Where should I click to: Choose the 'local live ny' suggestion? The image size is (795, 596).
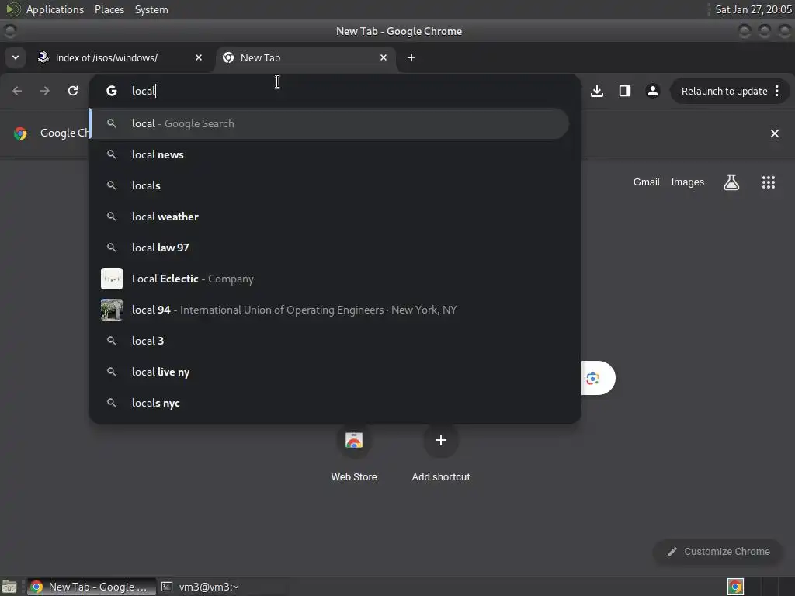[329, 372]
